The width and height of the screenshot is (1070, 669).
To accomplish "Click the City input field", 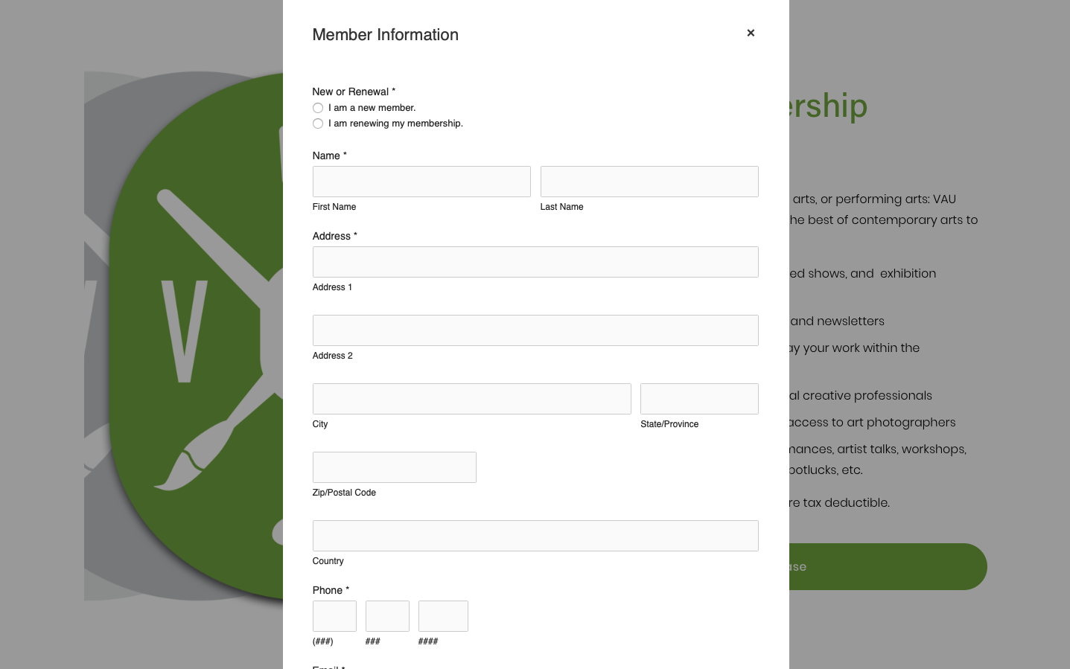I will tap(472, 399).
